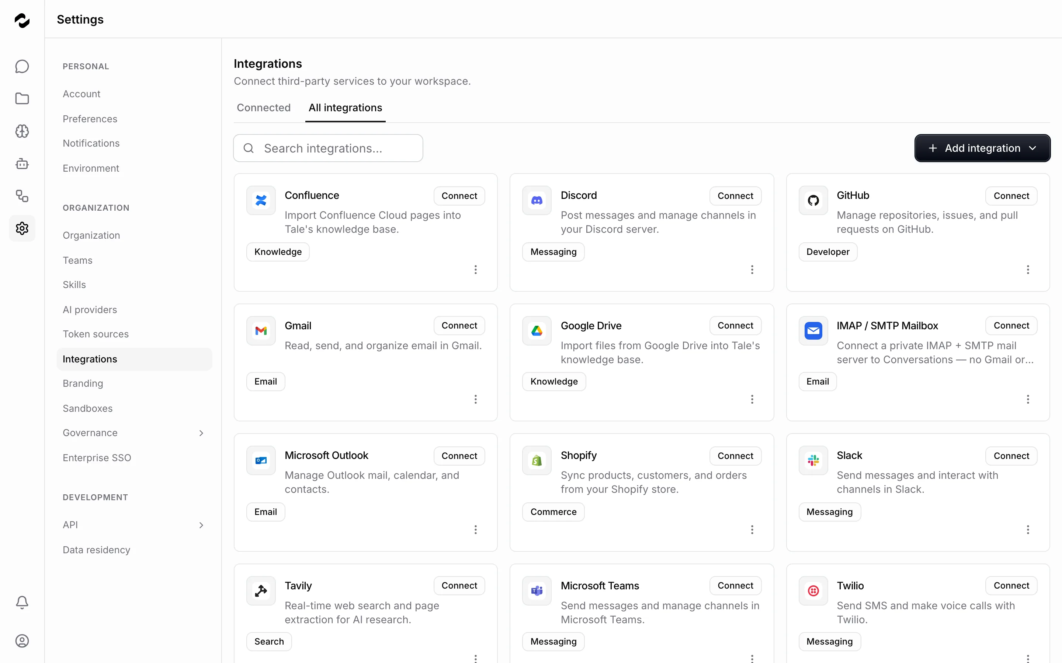Viewport: 1062px width, 663px height.
Task: Click the Search integrations input field
Action: (328, 148)
